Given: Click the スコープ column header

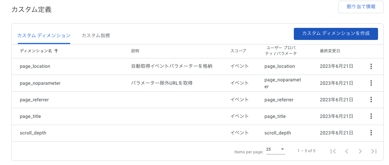Looking at the screenshot, I should pyautogui.click(x=238, y=51).
